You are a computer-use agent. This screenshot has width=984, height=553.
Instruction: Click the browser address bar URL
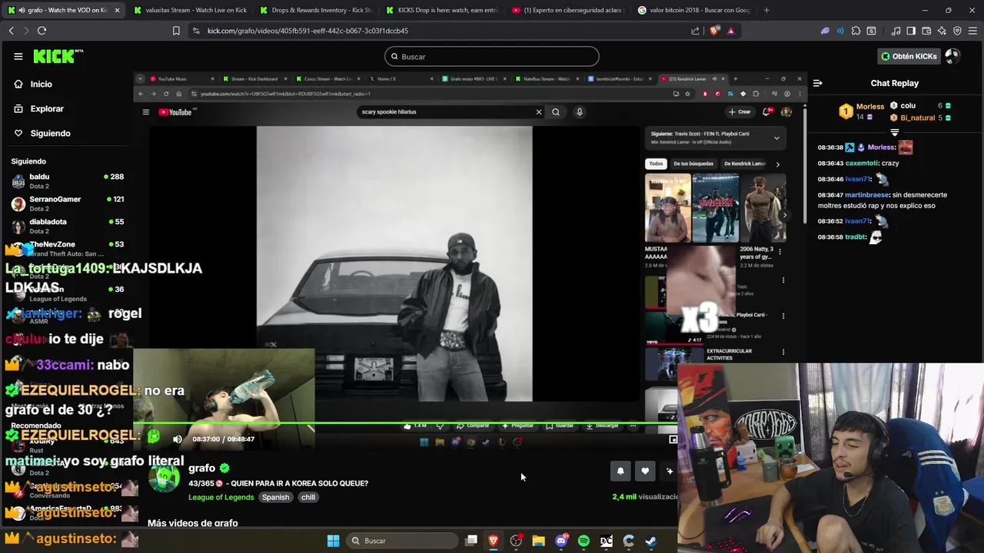(x=307, y=31)
